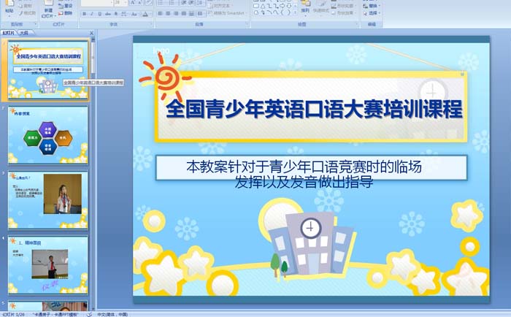Open the Columns menu
The width and height of the screenshot is (511, 317).
click(x=201, y=13)
